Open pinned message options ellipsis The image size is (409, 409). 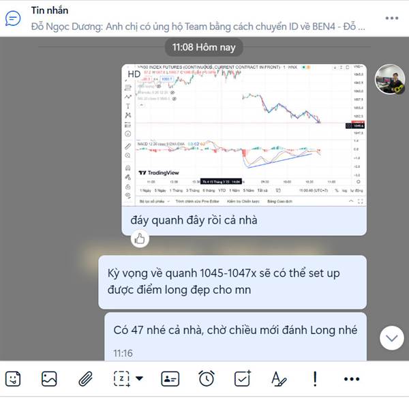(392, 18)
